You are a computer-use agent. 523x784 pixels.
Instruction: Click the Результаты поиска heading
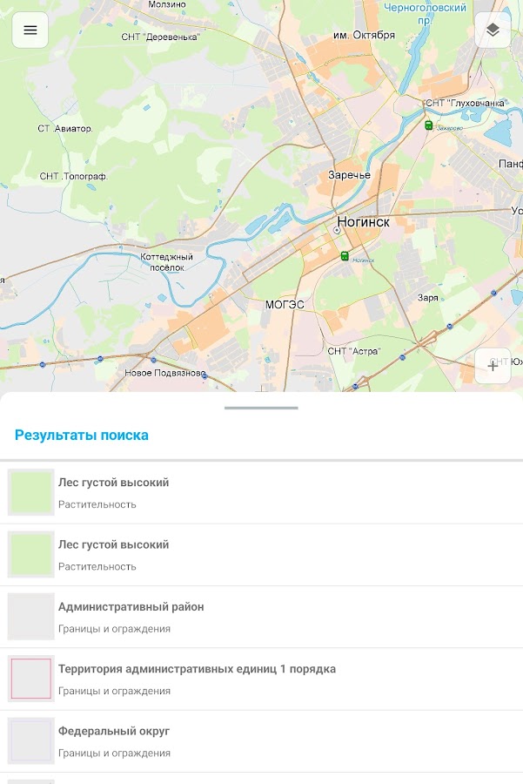point(82,435)
